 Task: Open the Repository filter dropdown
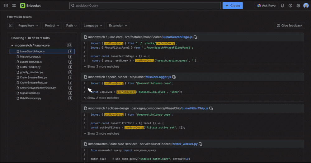click(28, 26)
